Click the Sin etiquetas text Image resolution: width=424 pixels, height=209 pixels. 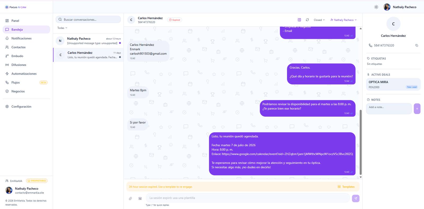tap(374, 64)
